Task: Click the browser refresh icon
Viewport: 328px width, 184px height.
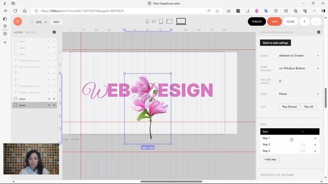Action: pos(15,11)
